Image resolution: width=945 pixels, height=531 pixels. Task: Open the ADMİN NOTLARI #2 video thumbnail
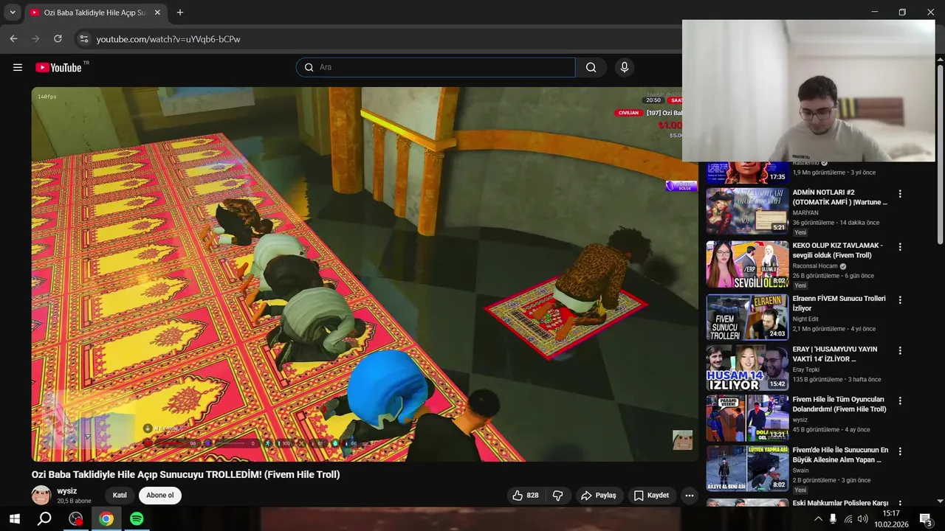pyautogui.click(x=747, y=211)
